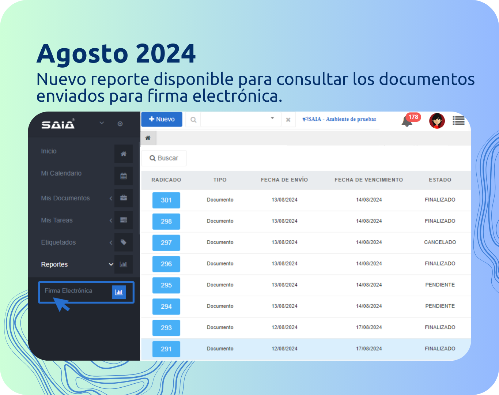Click the Mis Documentos briefcase icon
499x395 pixels.
pos(124,198)
